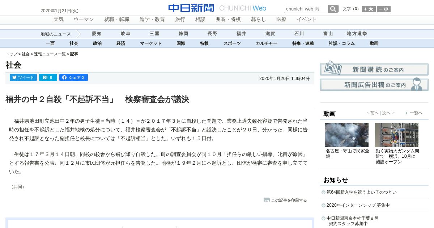The image size is (434, 228).
Task: Click この記事を印刷する link
Action: coord(289,200)
